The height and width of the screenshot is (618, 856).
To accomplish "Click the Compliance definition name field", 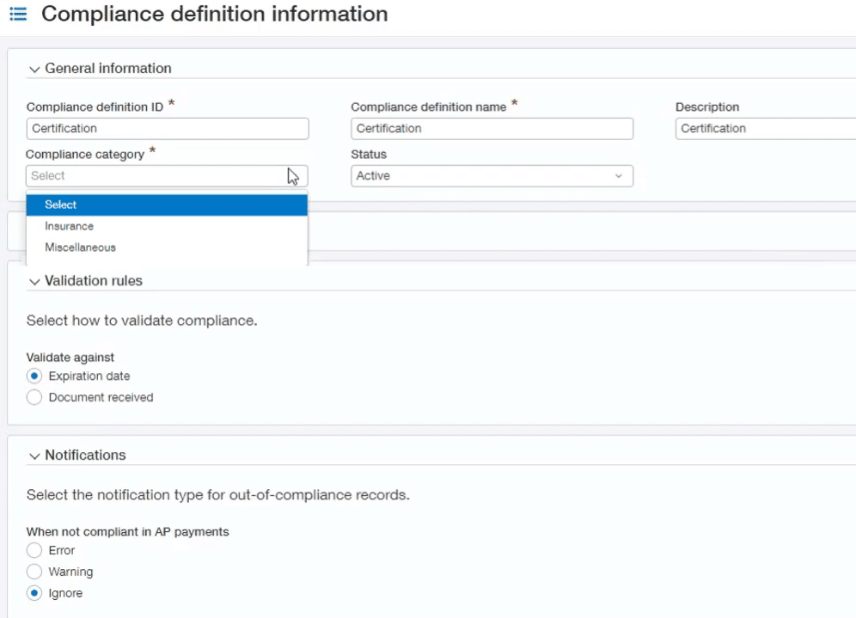I will pyautogui.click(x=492, y=128).
